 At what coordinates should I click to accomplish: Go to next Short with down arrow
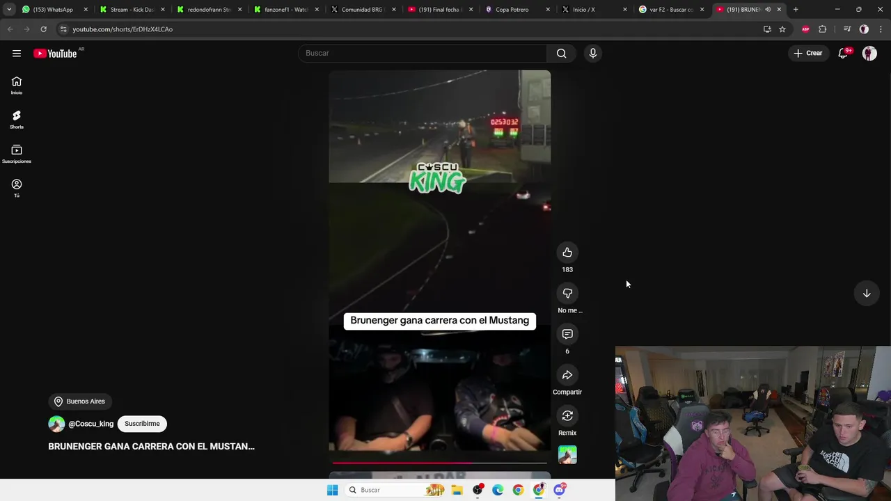pos(867,294)
